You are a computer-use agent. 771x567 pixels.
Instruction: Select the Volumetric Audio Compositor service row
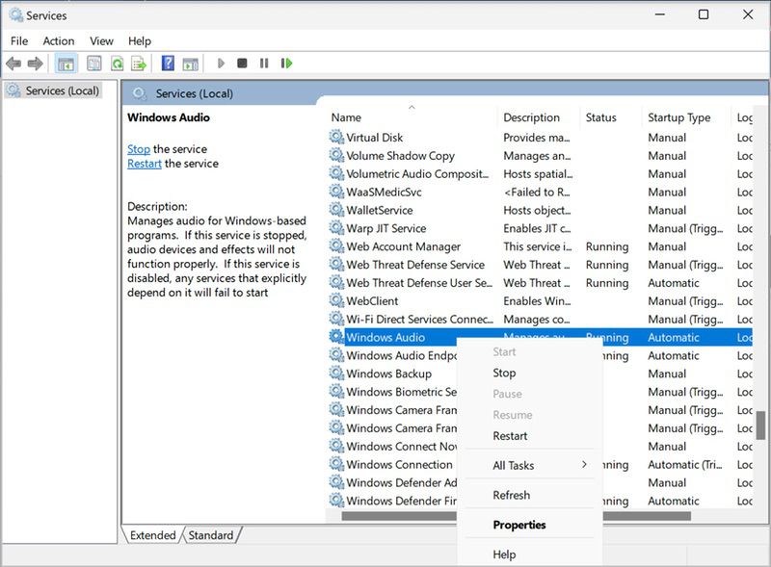tap(540, 174)
